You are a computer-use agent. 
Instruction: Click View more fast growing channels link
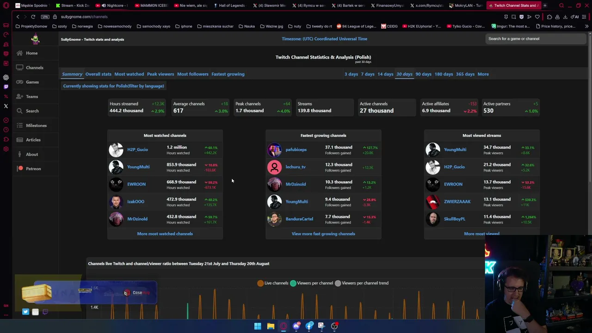coord(323,234)
